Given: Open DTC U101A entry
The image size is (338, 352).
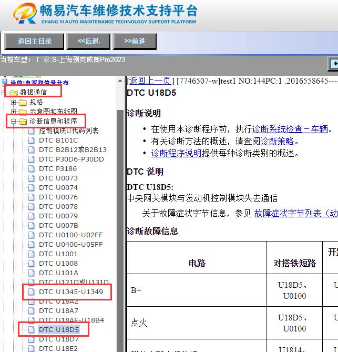Looking at the screenshot, I should click(x=58, y=273).
